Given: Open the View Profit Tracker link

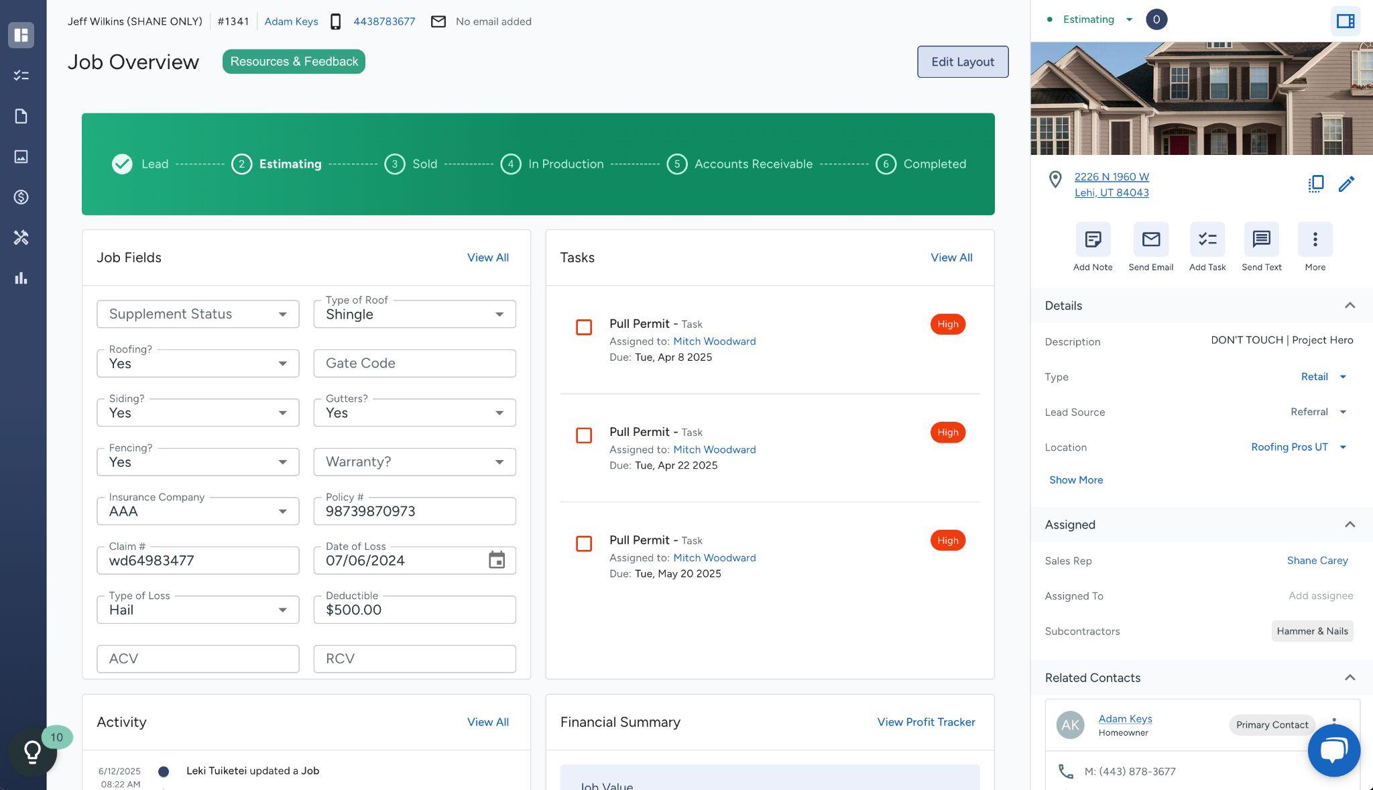Looking at the screenshot, I should (x=926, y=722).
